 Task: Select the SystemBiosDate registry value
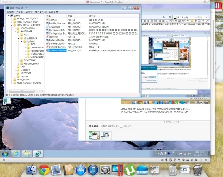tap(57, 43)
